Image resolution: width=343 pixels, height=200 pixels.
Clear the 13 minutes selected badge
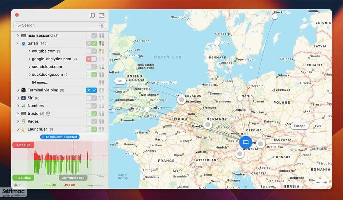(43, 137)
